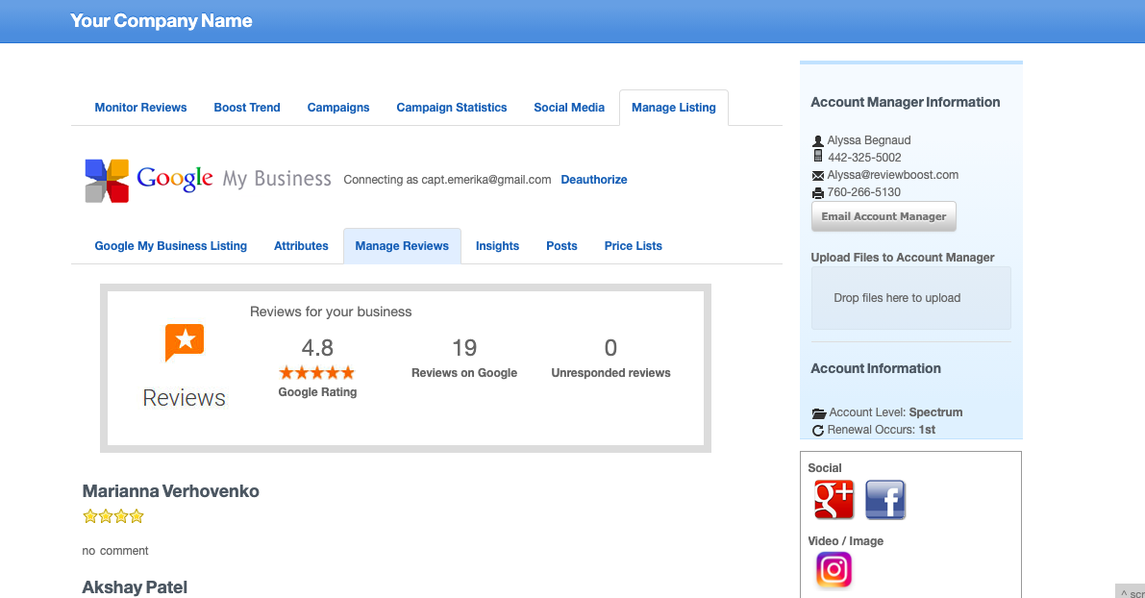Open the Monitor Reviews tab

141,108
